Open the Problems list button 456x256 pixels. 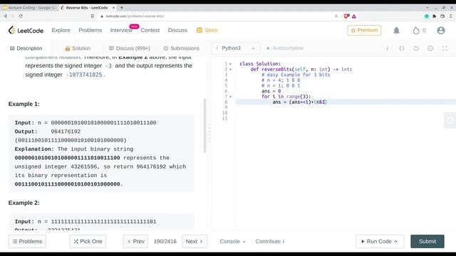(x=27, y=242)
